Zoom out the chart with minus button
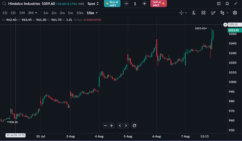 pyautogui.click(x=106, y=126)
